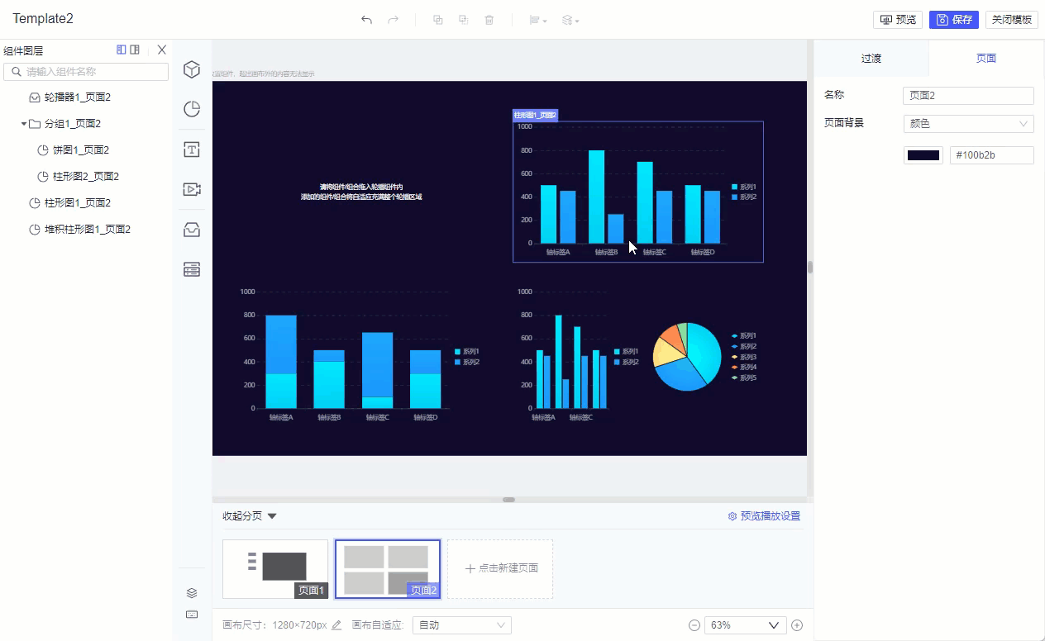Click the 保存 save button
The image size is (1045, 641).
[954, 20]
